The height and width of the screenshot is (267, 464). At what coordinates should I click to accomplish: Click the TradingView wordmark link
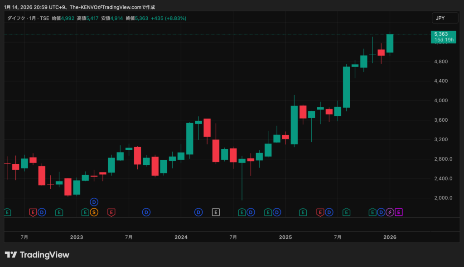pos(44,255)
